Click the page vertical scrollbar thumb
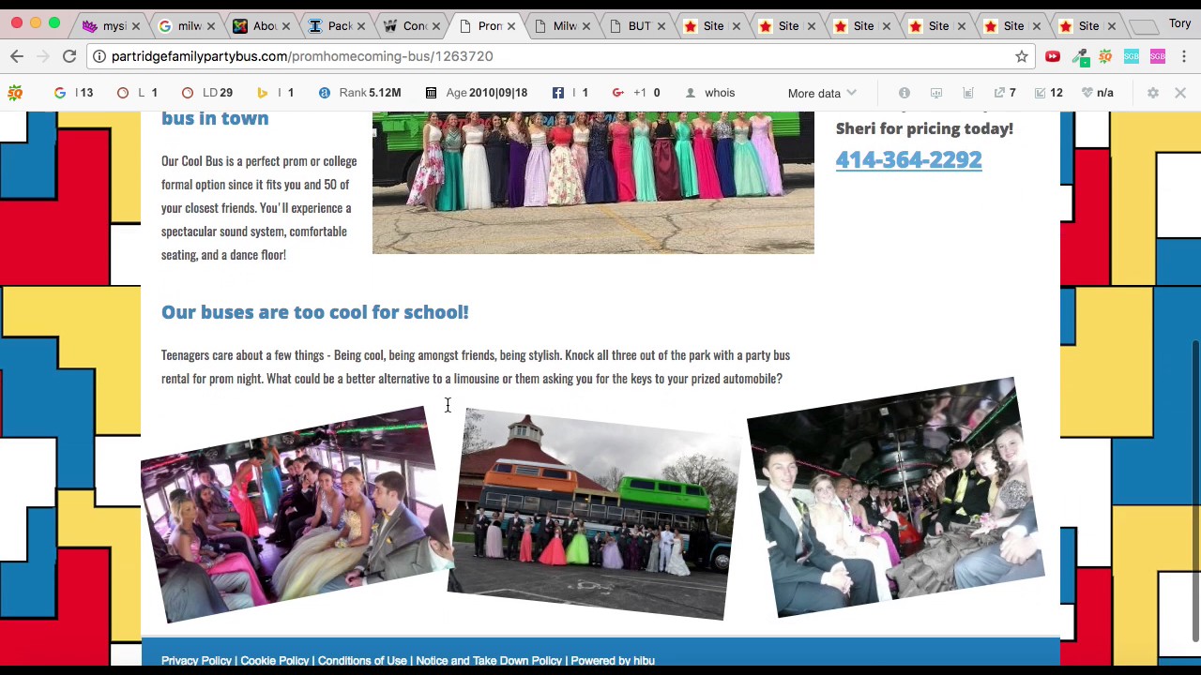1201x675 pixels. (x=1195, y=491)
